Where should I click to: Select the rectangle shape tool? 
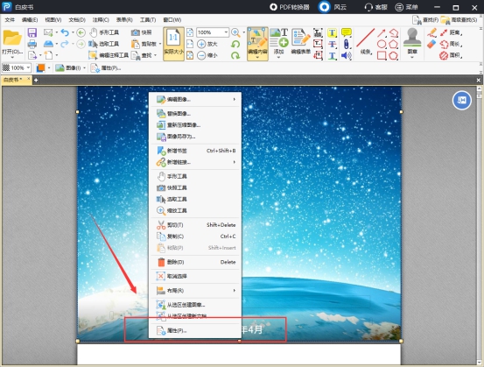point(382,55)
